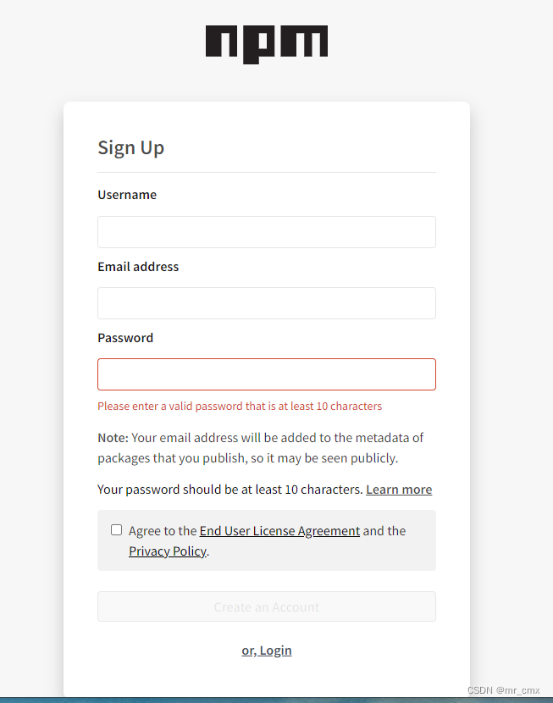Open the Privacy Policy link

[167, 551]
